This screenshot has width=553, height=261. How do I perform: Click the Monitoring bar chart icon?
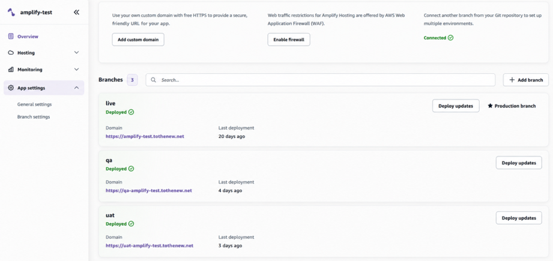(11, 70)
